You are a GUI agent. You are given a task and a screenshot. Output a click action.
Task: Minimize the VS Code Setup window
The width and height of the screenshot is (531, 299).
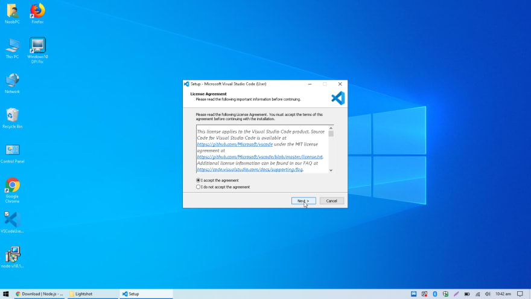tap(310, 84)
